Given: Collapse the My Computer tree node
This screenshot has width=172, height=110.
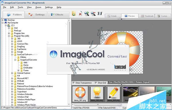Looking at the screenshot, I should [3, 23].
